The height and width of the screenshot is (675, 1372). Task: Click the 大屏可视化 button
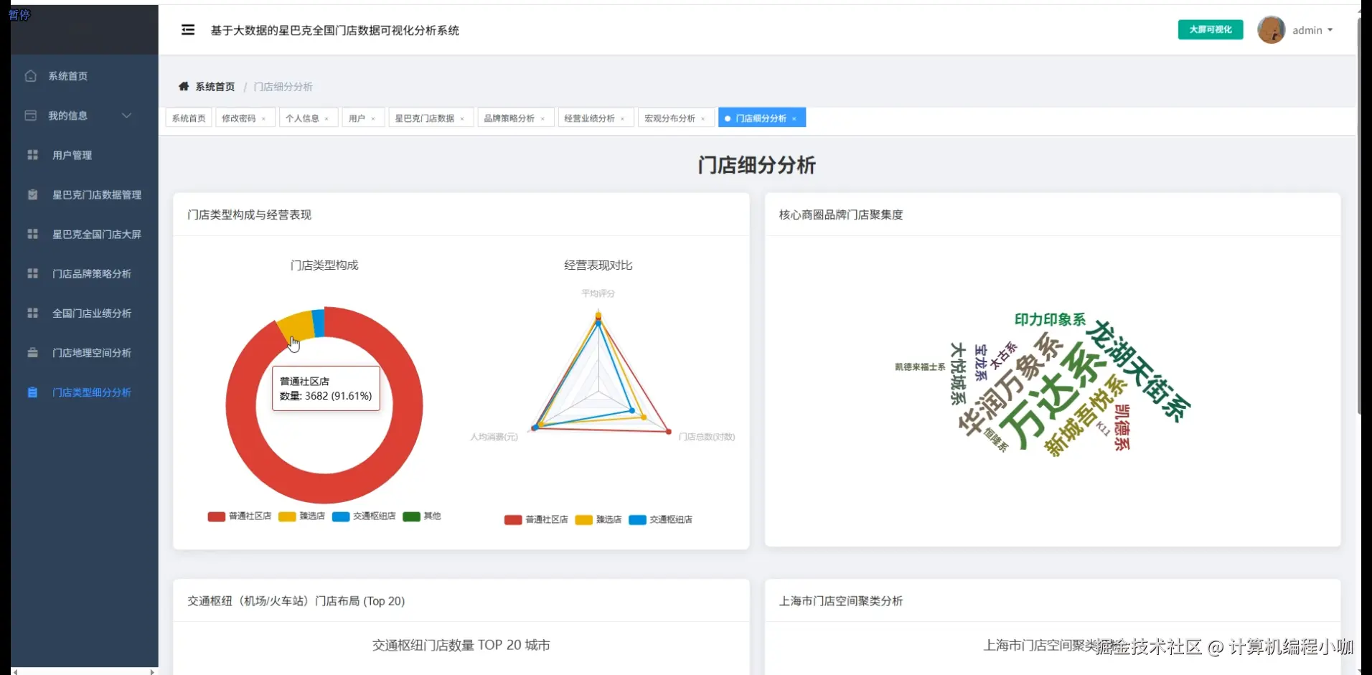tap(1210, 29)
